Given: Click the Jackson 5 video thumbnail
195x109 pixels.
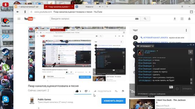Looking at the screenshot, I should pos(142,104).
